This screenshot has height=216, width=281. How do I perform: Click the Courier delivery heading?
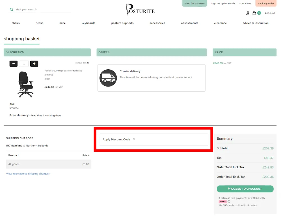tap(130, 71)
